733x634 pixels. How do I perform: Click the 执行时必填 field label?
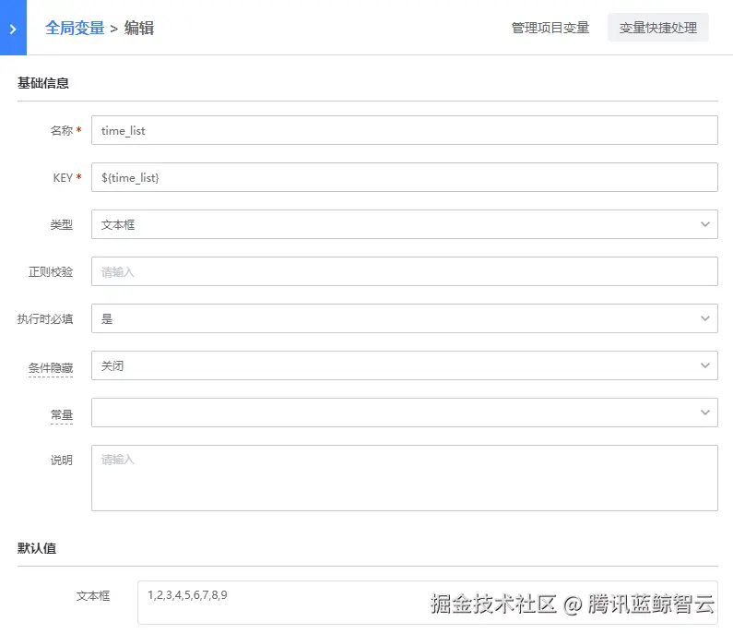pos(45,319)
